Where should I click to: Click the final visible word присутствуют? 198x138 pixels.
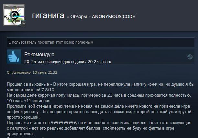point(20,134)
